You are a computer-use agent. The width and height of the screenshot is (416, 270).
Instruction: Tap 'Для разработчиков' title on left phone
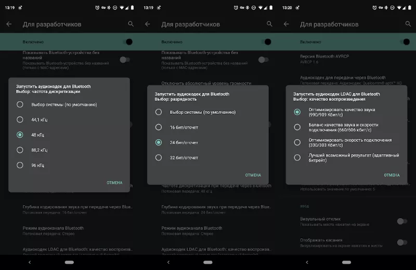pyautogui.click(x=52, y=24)
